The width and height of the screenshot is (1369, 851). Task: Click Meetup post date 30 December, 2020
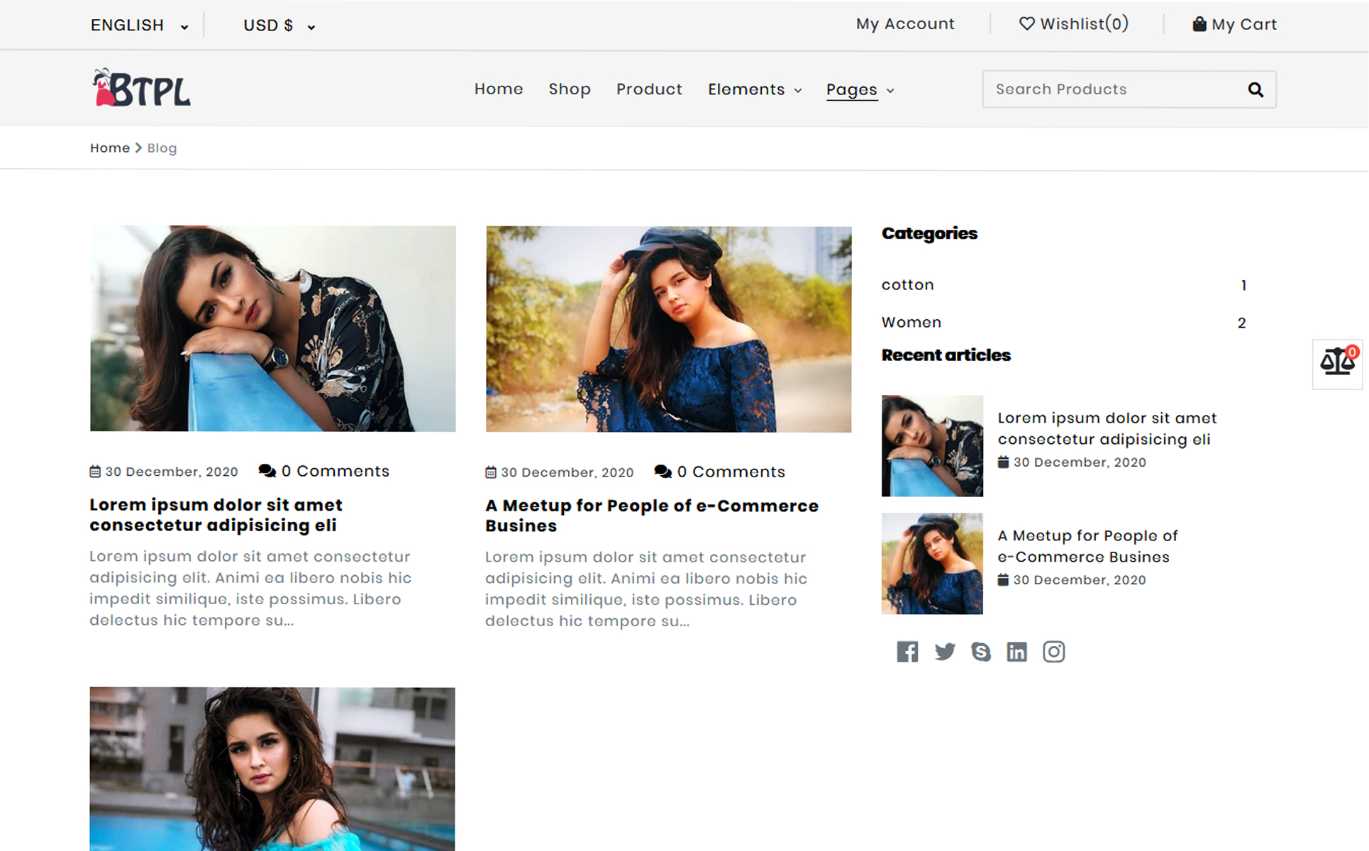point(567,472)
